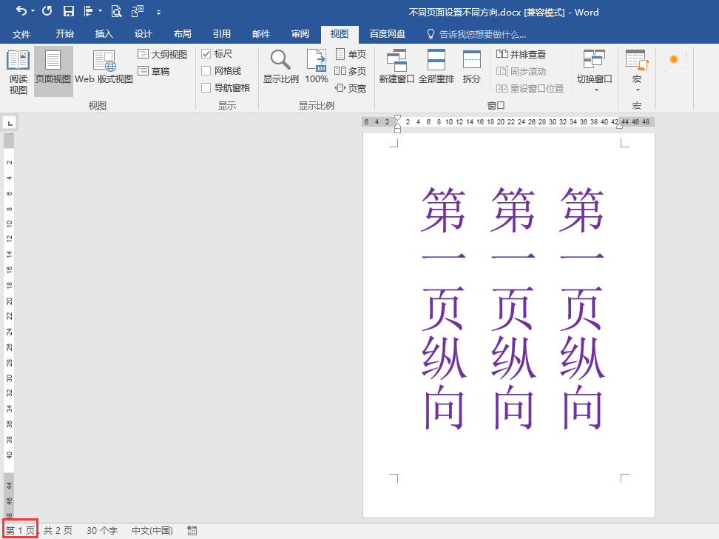This screenshot has width=719, height=539.
Task: Click the Undo icon in quick access toolbar
Action: 21,10
